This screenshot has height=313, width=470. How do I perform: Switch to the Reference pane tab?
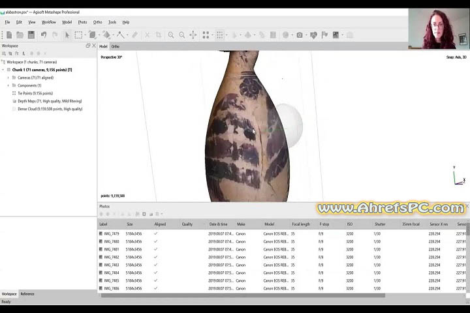(27, 294)
